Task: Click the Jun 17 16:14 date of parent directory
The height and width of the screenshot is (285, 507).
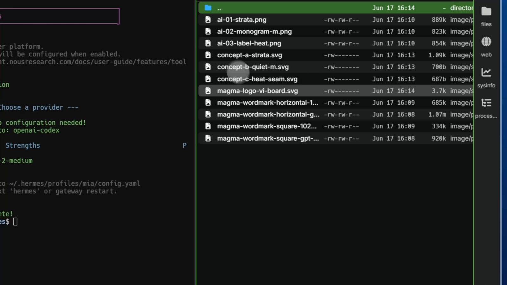Action: [394, 8]
